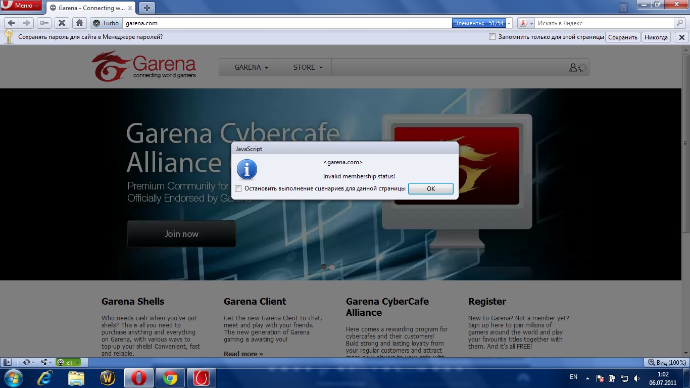690x388 pixels.
Task: Check Остановить выполнение сценариев checkbox
Action: [238, 189]
